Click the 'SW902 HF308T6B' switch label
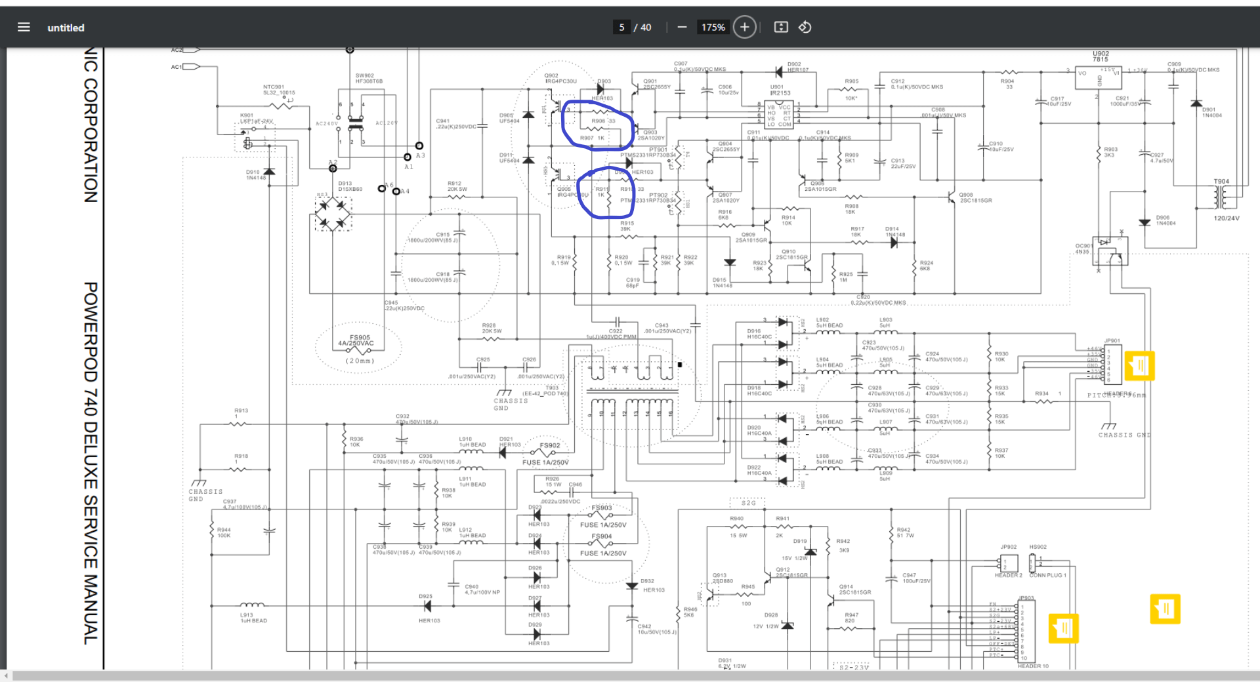Screen dimensions: 1260x682 click(369, 78)
